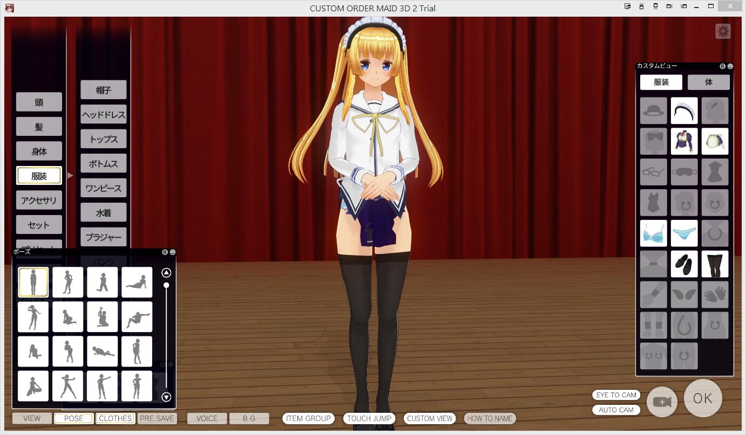Toggle the POSE panel button

click(x=73, y=418)
